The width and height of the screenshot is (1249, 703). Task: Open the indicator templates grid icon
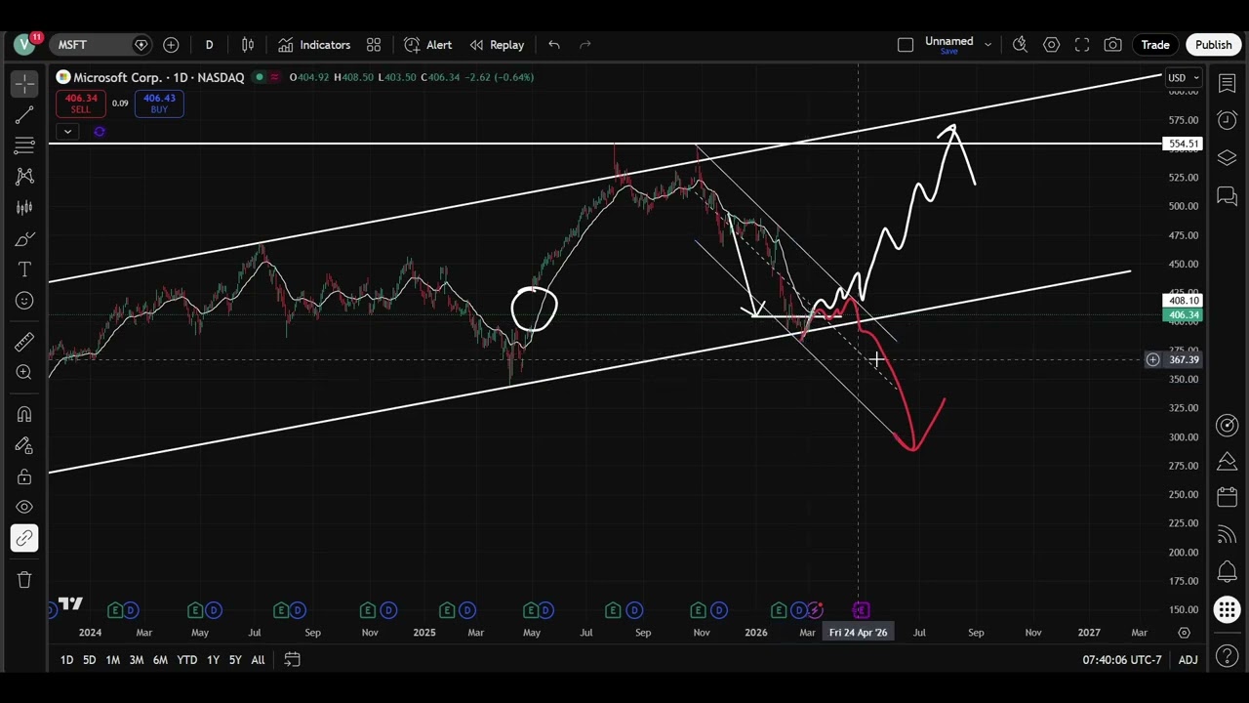click(x=374, y=45)
